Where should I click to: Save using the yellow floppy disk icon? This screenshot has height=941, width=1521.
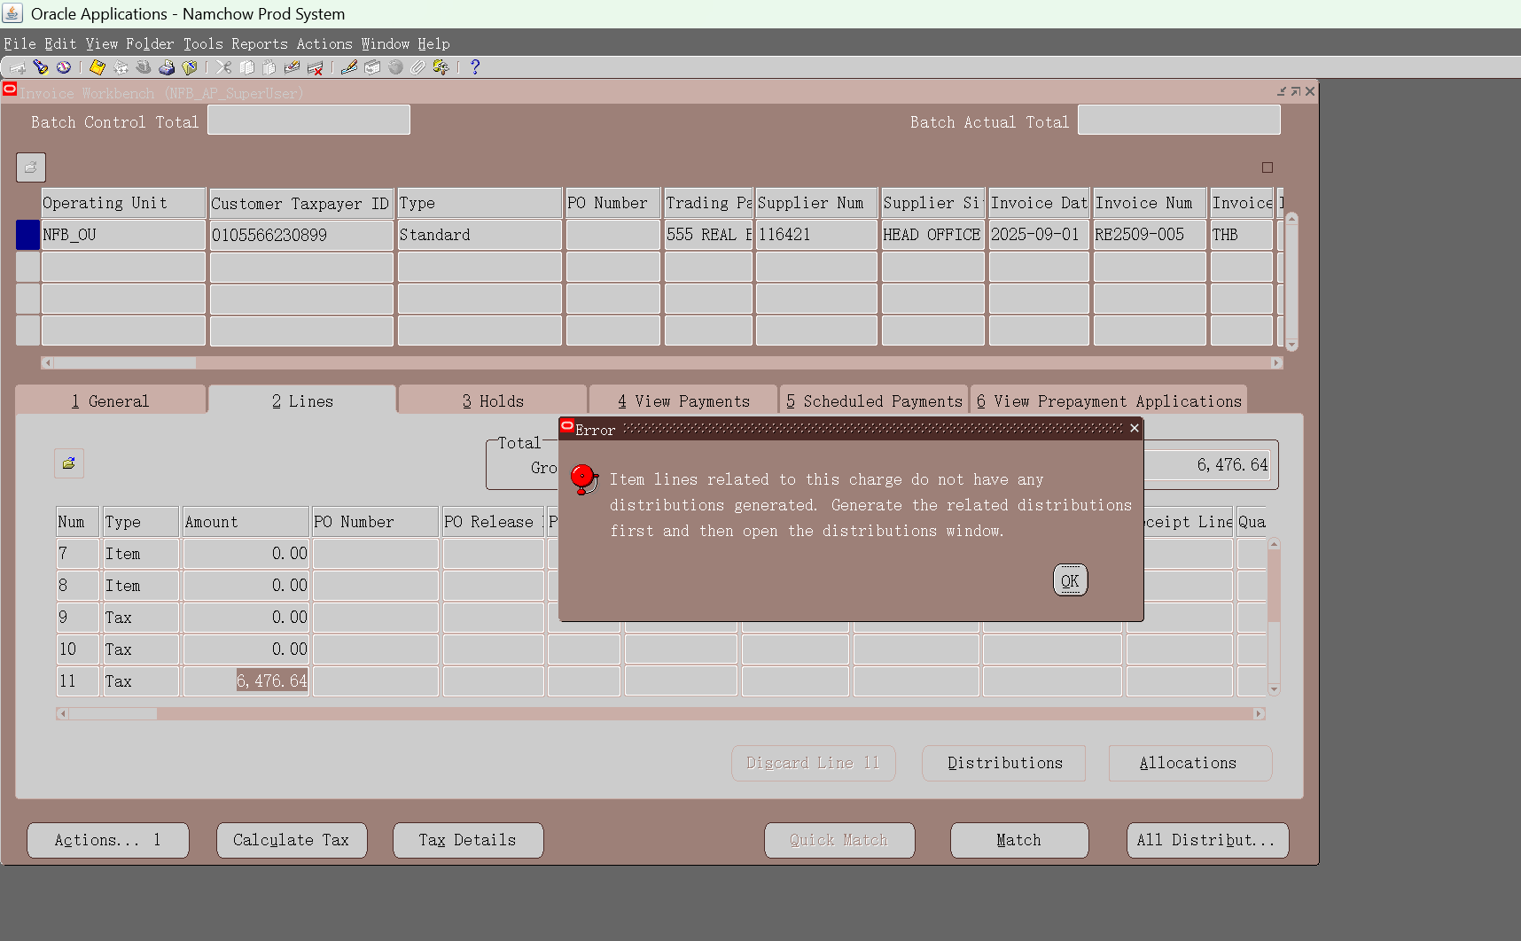point(97,67)
